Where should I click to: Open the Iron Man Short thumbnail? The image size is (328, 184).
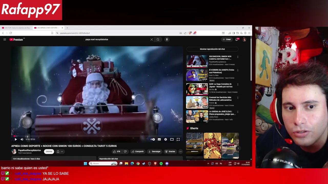pyautogui.click(x=212, y=145)
